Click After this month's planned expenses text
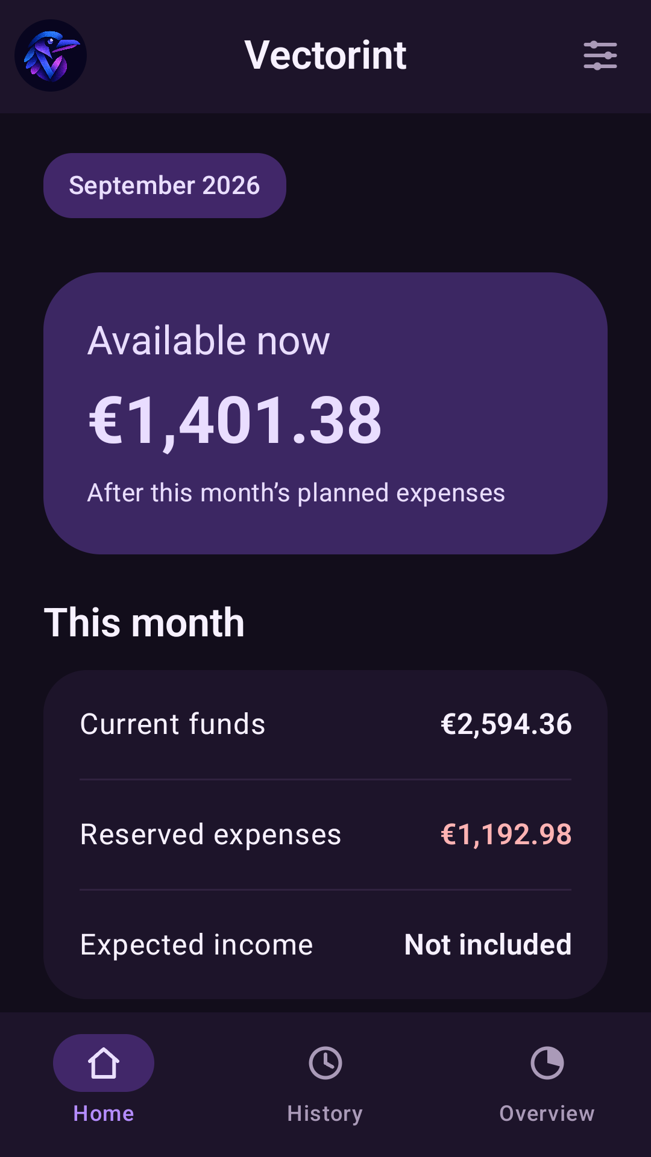 297,493
